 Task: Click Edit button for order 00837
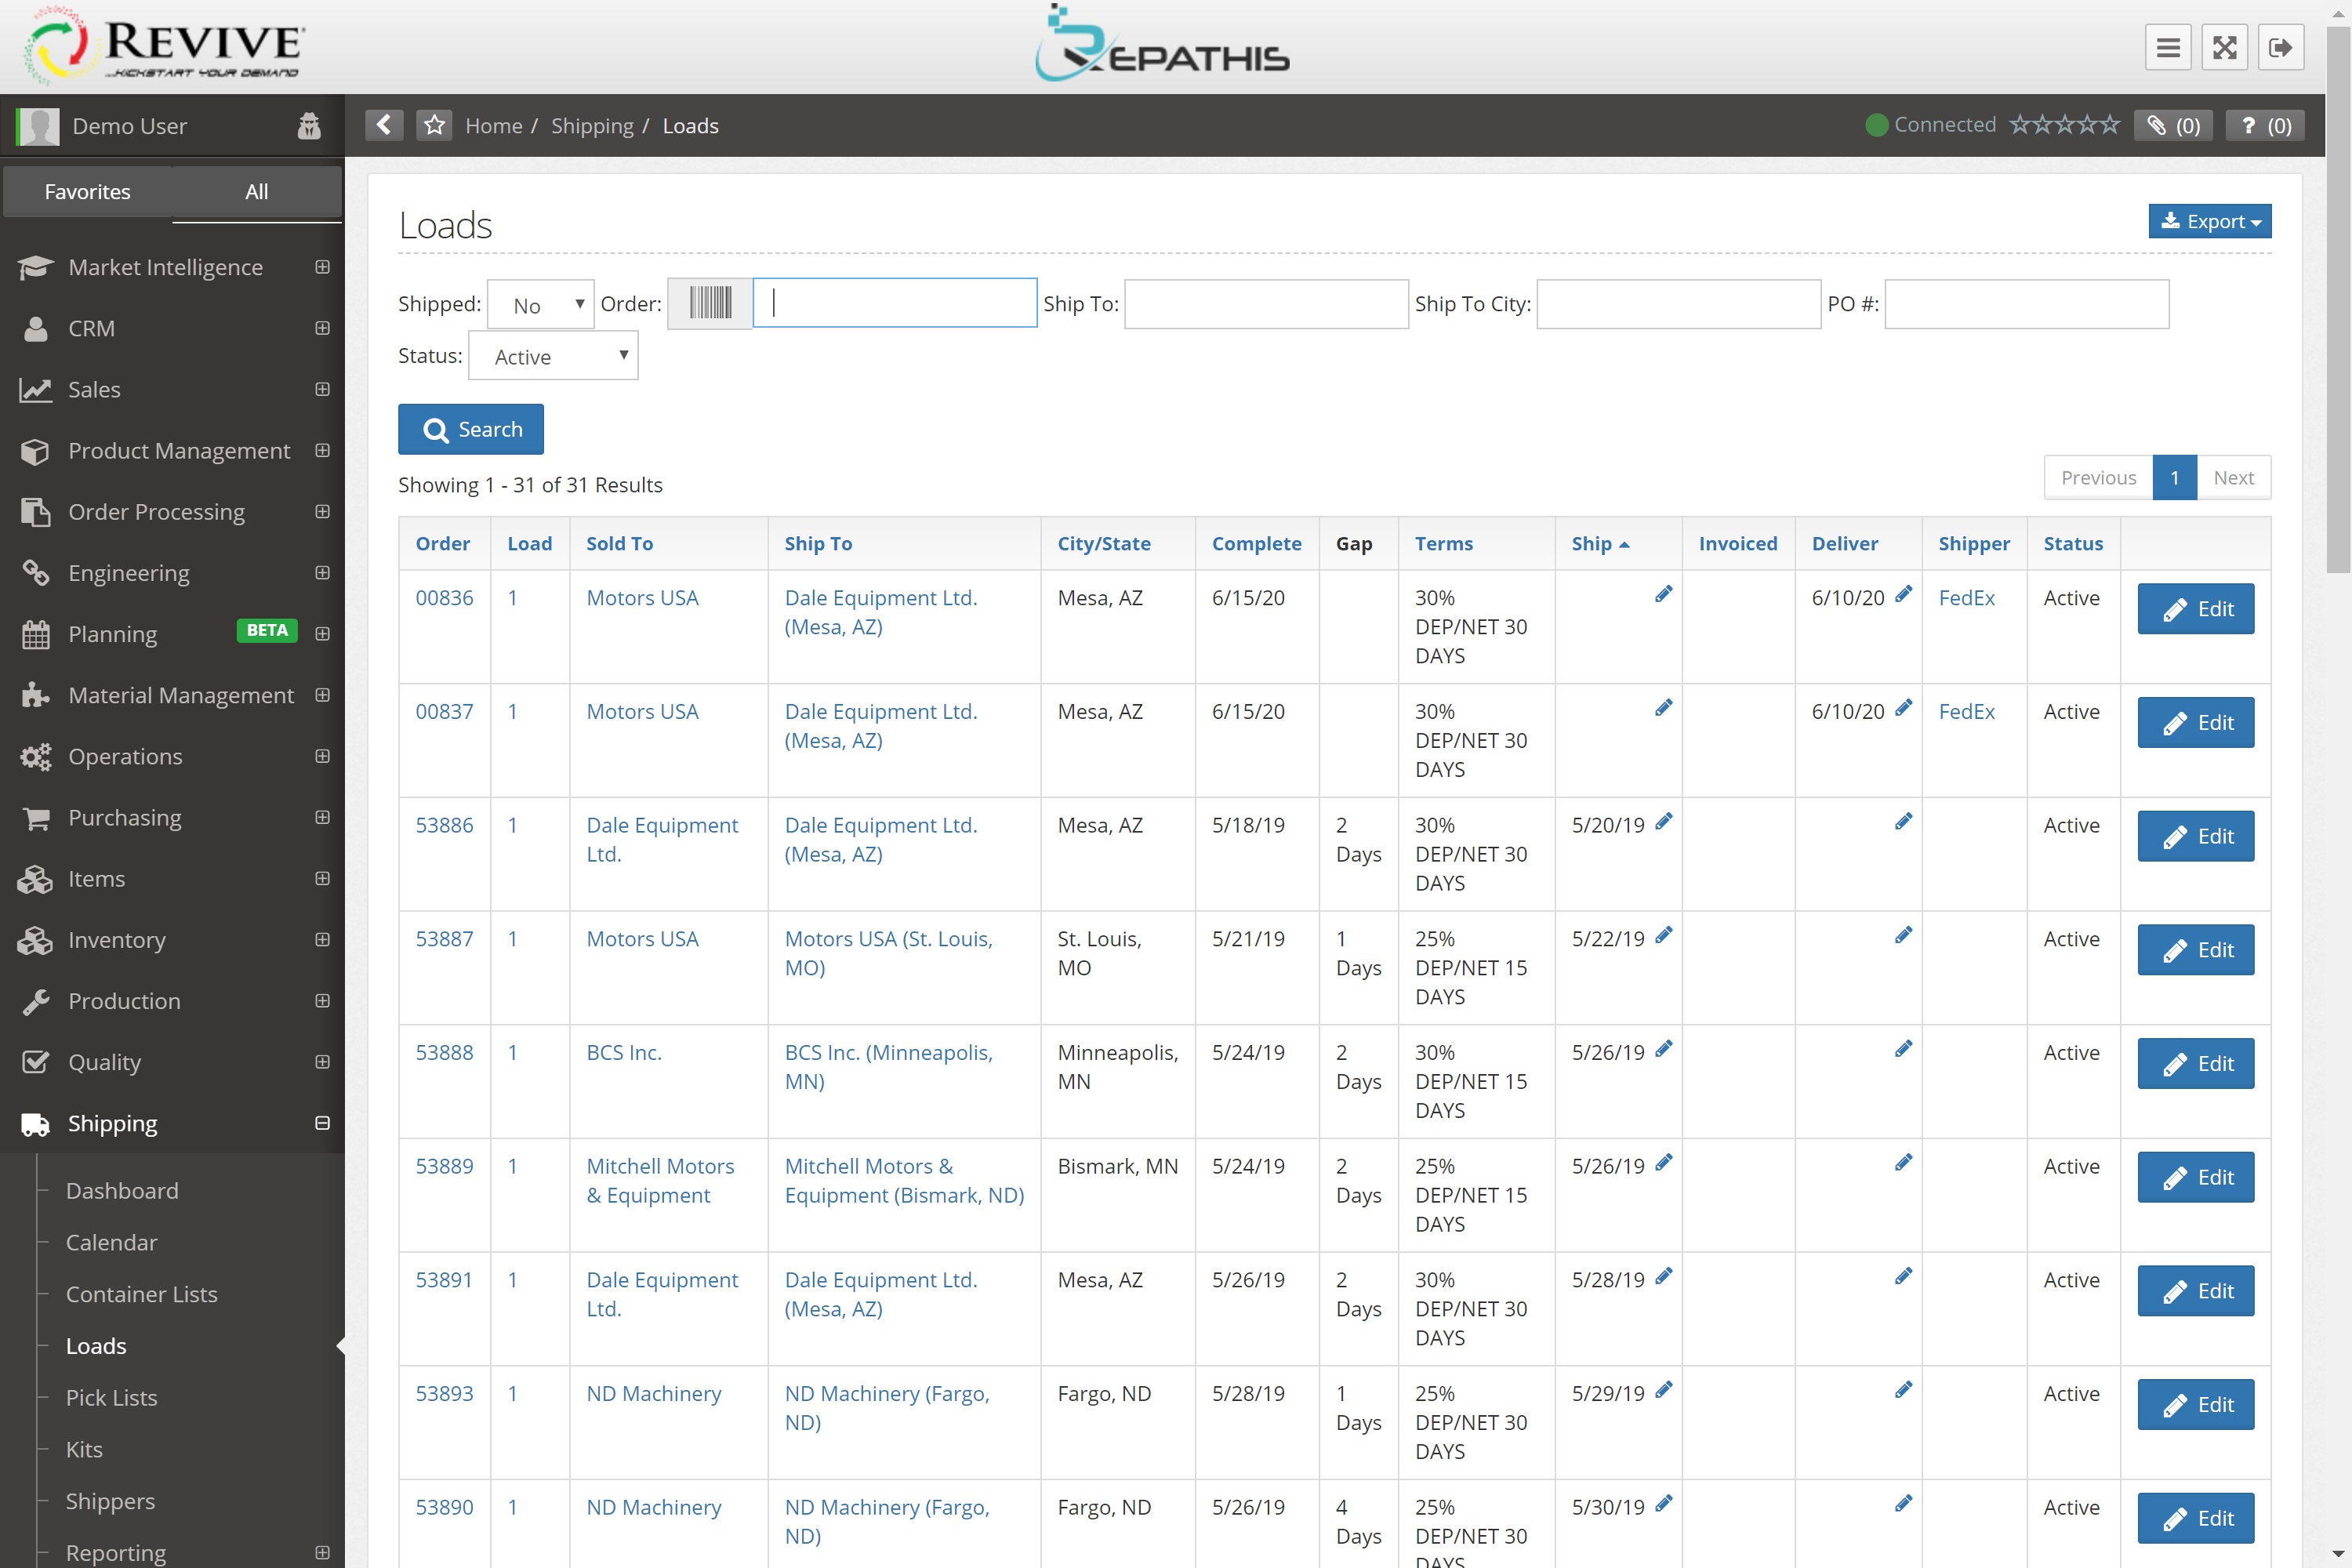pyautogui.click(x=2196, y=723)
